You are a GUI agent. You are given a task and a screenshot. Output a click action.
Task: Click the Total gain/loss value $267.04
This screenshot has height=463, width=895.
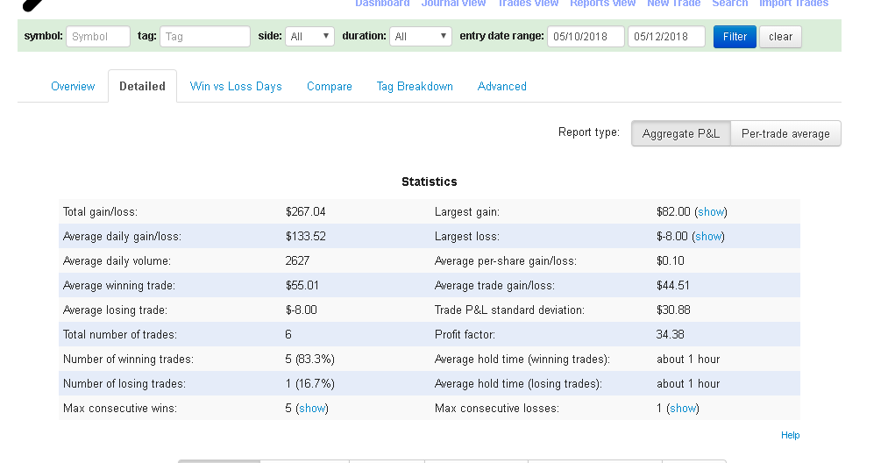click(305, 212)
